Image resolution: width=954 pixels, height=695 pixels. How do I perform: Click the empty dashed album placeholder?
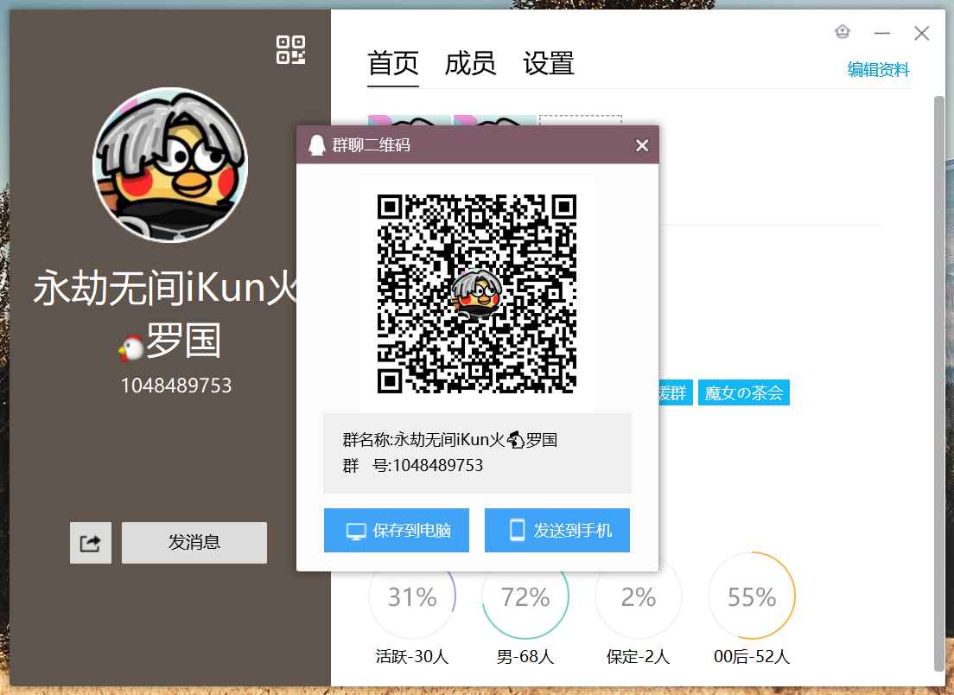pos(581,120)
